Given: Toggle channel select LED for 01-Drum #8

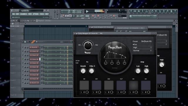Looking at the screenshot, I should point(42,75).
